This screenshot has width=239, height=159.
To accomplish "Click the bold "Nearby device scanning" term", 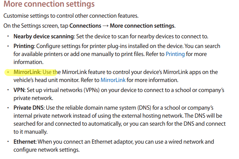I will (44, 36).
